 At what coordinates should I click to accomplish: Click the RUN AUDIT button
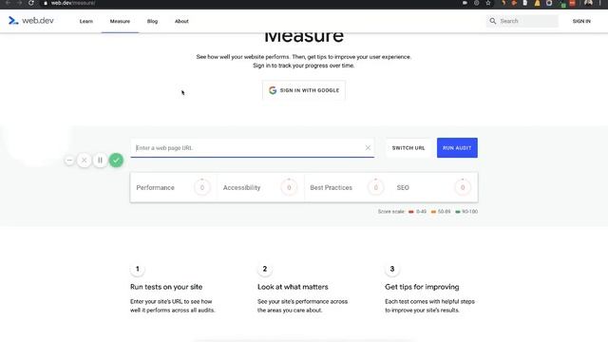[x=457, y=148]
